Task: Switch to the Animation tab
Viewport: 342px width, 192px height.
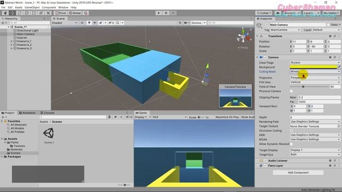Action: pos(27,113)
